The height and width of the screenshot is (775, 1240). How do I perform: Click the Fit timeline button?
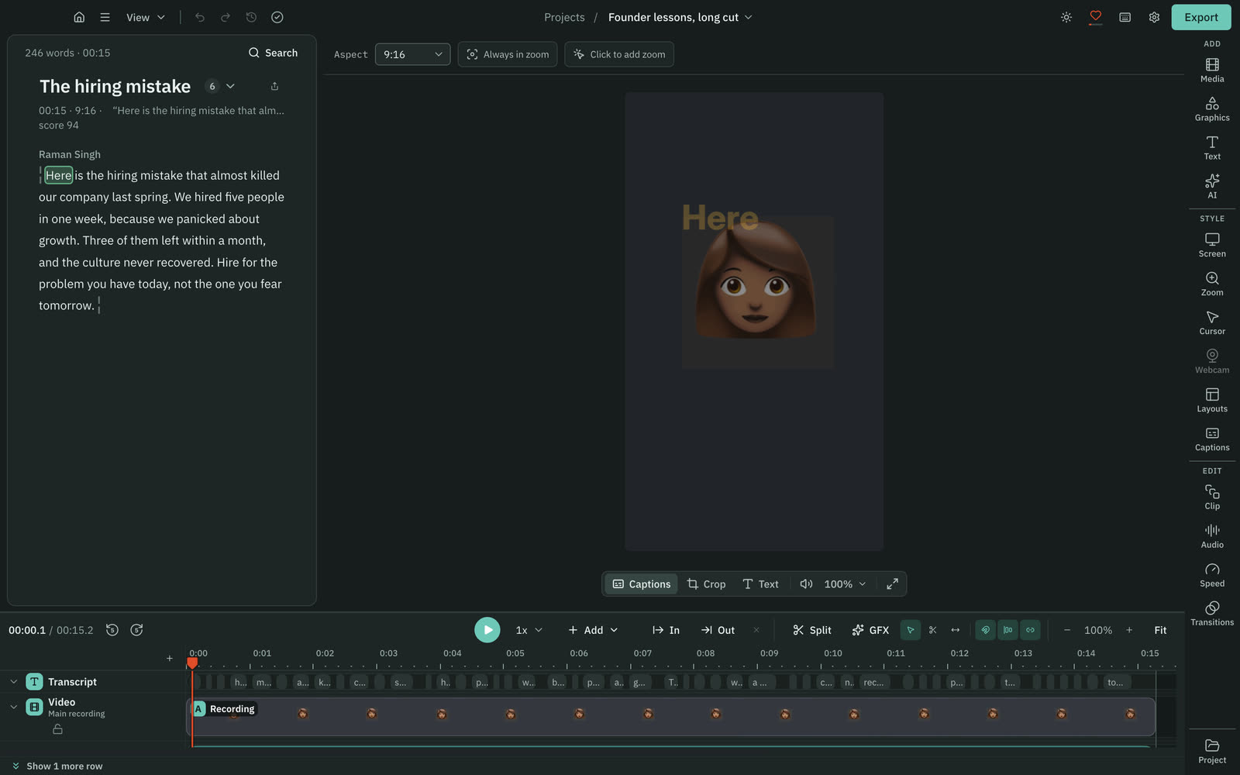click(1160, 630)
